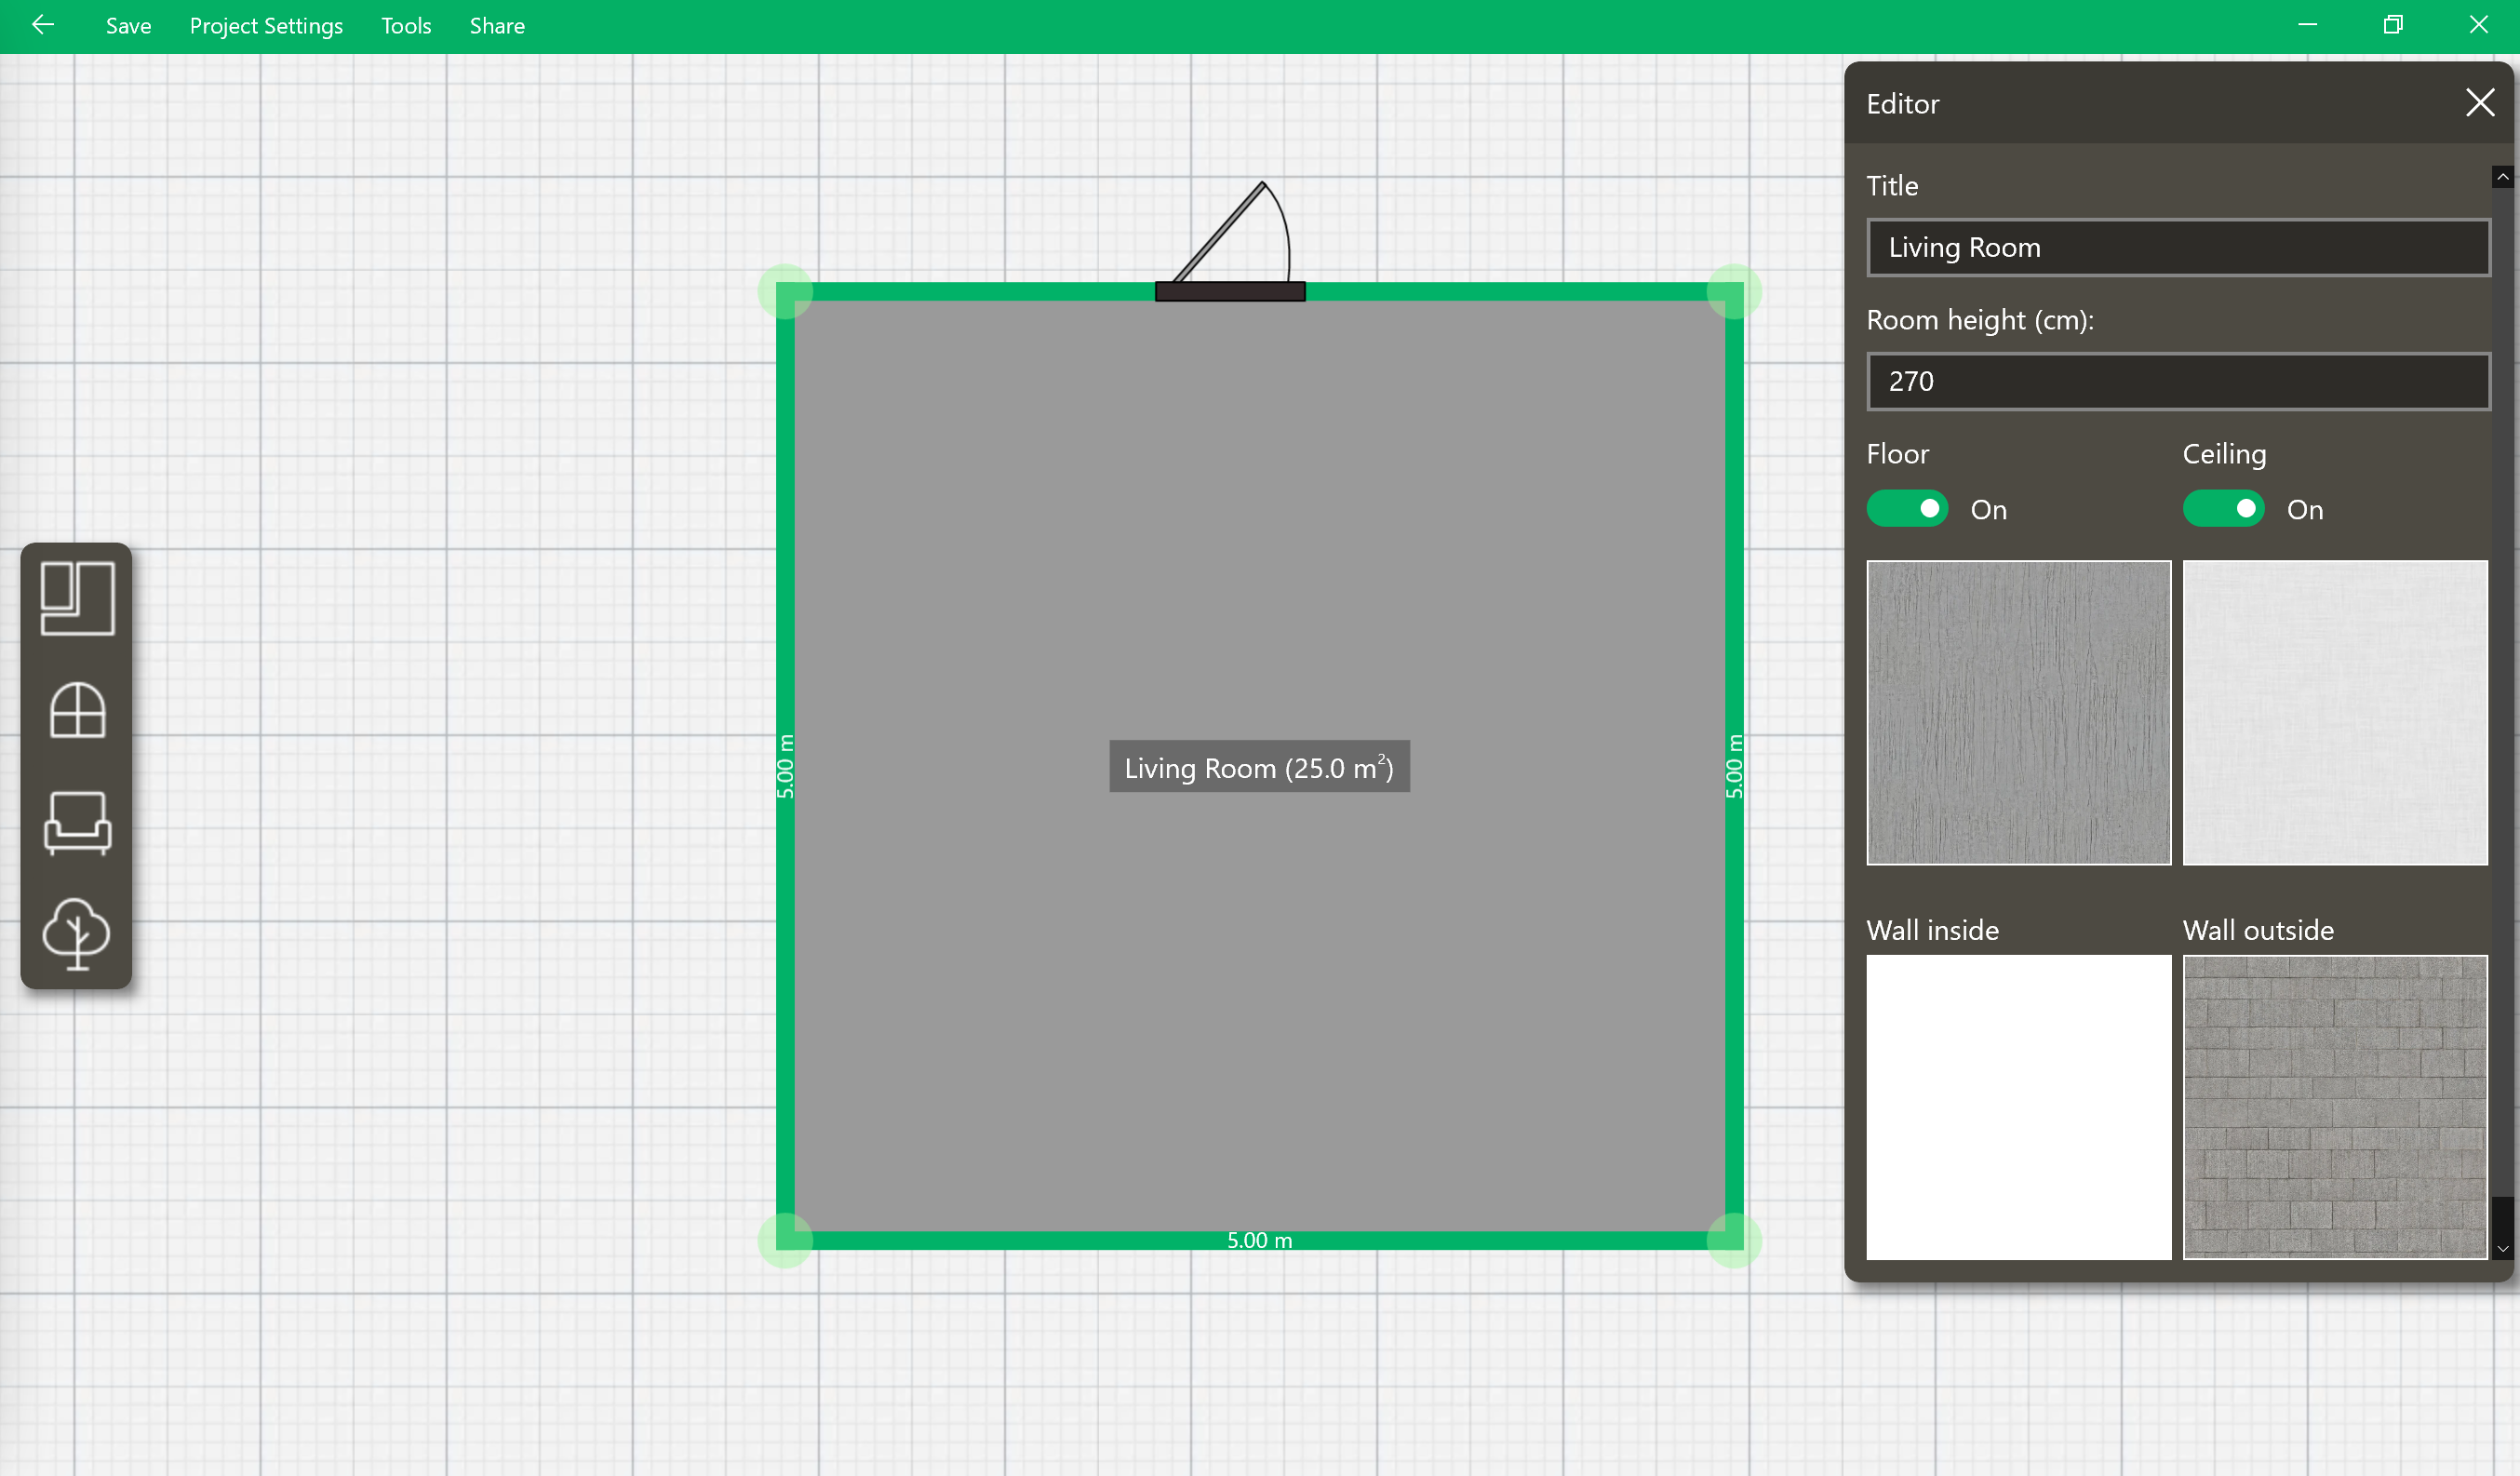The width and height of the screenshot is (2520, 1476).
Task: Click the back arrow icon
Action: click(42, 25)
